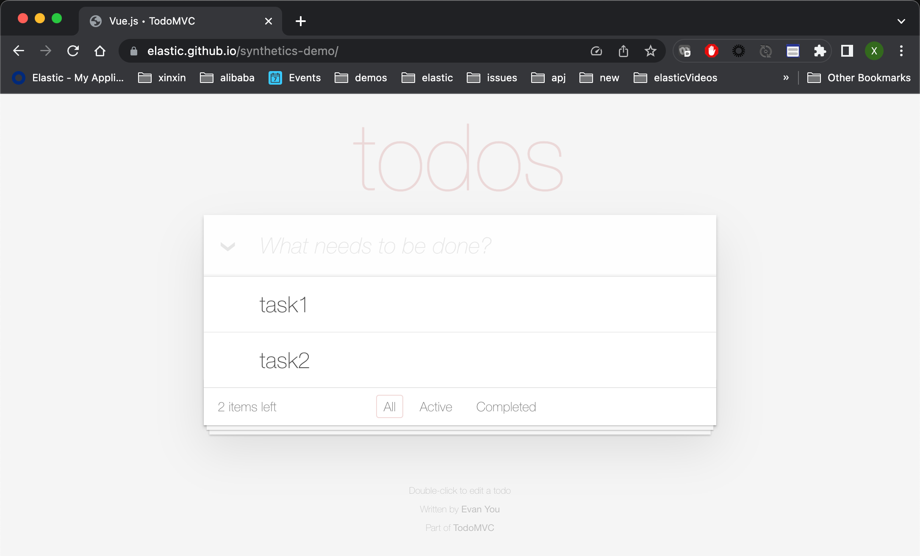The image size is (920, 556).
Task: Toggle all todos complete chevron
Action: pyautogui.click(x=228, y=246)
